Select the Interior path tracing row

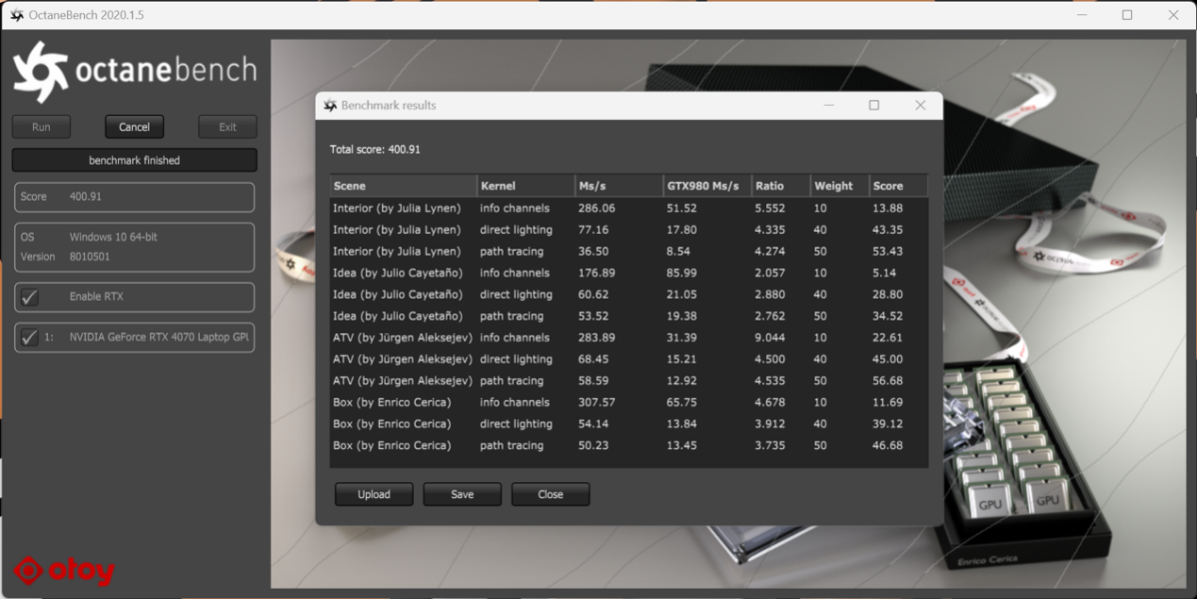[629, 251]
